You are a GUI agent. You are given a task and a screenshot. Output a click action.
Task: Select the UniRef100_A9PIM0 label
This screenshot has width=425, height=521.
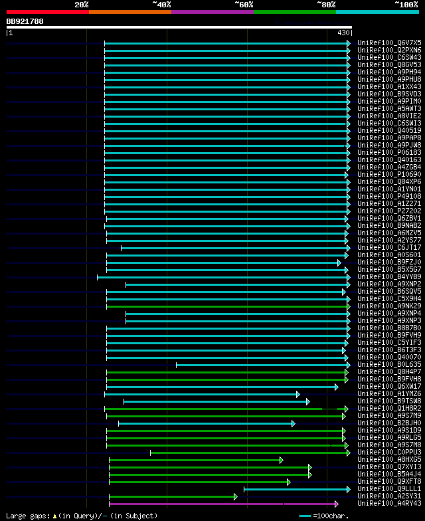click(x=389, y=101)
